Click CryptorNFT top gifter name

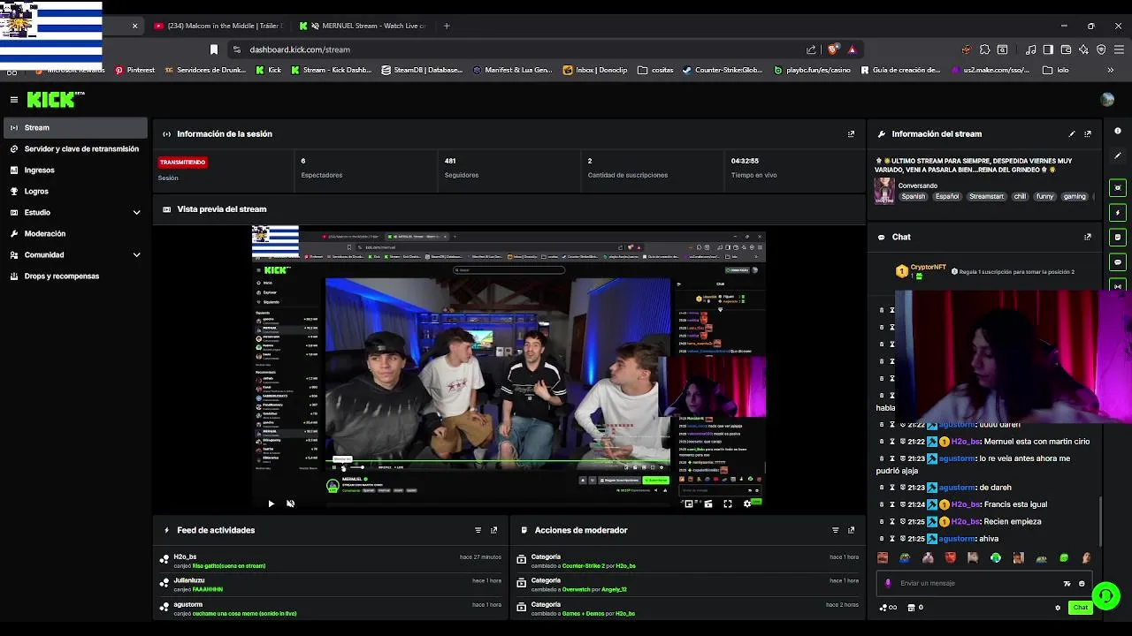pos(928,267)
